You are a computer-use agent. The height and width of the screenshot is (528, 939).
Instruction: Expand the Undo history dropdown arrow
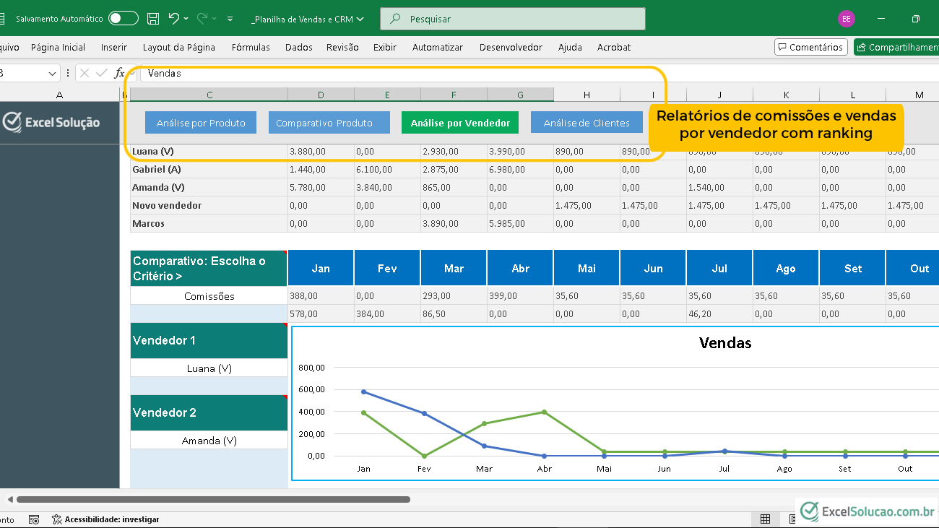(186, 19)
